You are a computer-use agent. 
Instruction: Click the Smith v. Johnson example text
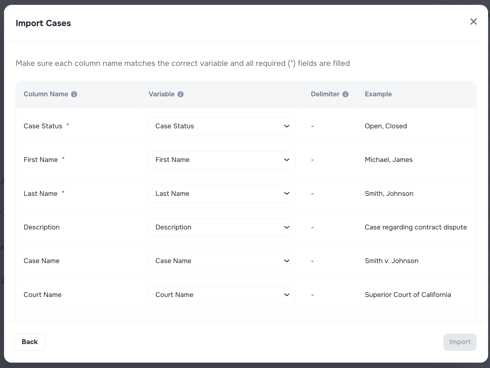click(x=392, y=261)
